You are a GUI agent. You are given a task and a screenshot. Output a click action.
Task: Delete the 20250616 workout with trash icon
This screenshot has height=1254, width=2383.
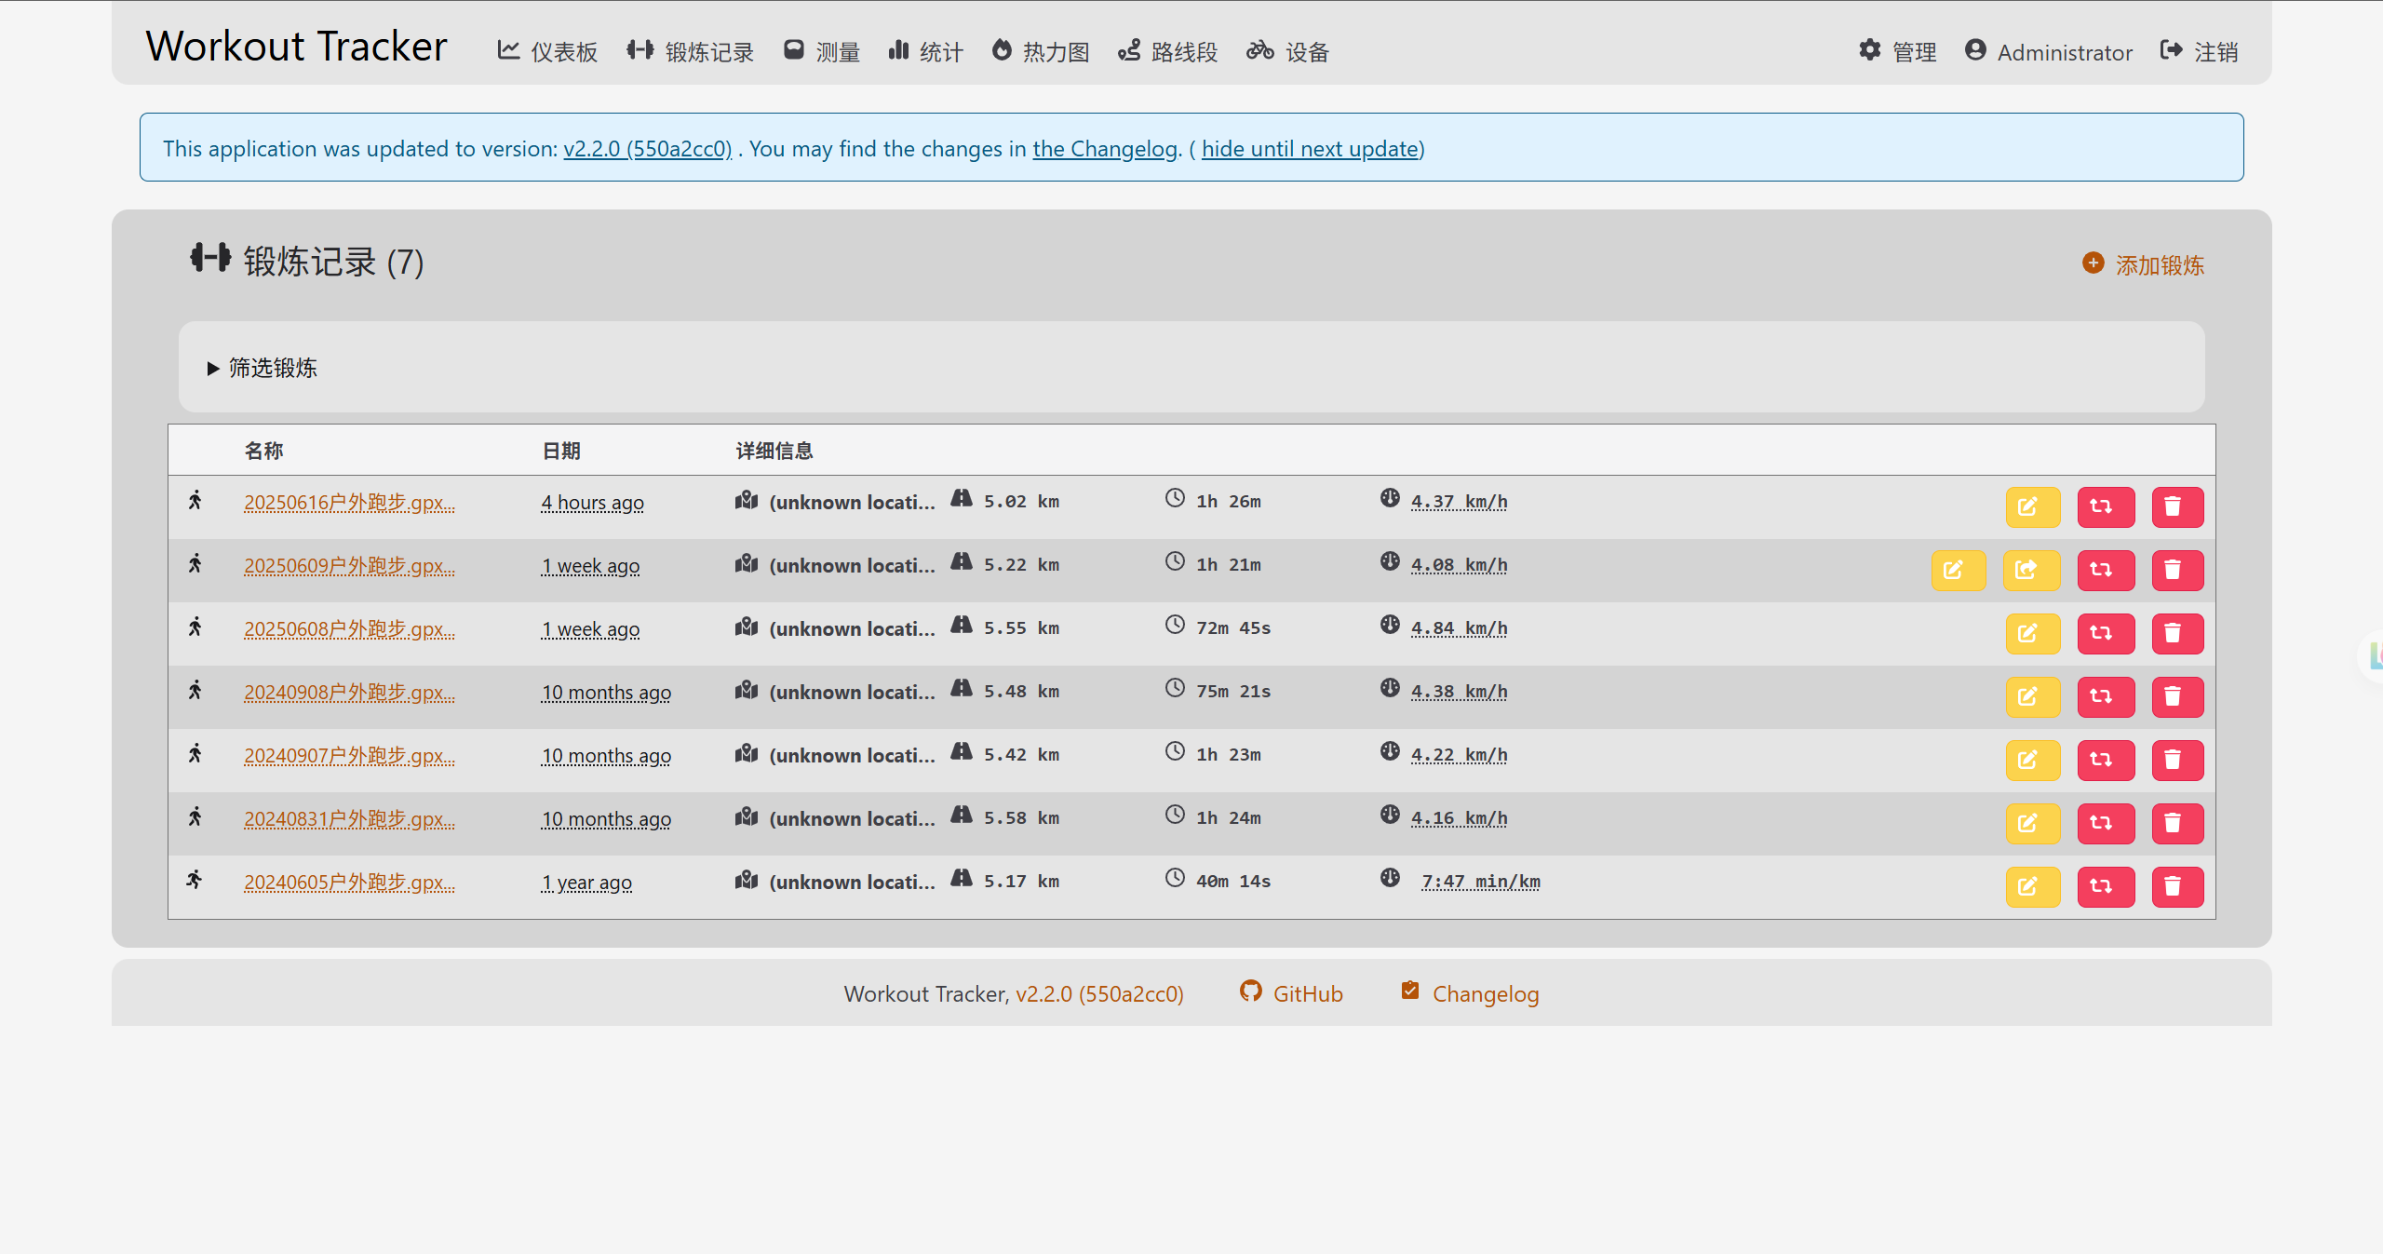[x=2176, y=506]
